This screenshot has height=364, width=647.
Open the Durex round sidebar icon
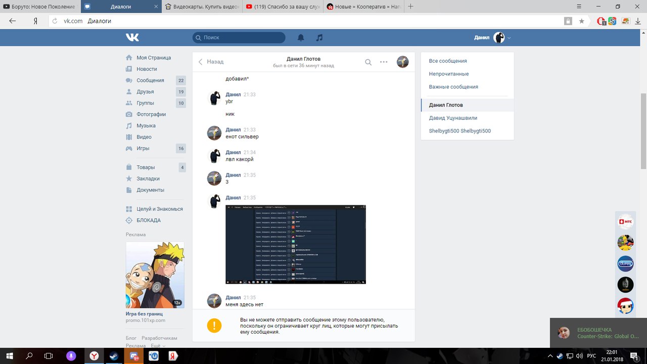point(625,263)
